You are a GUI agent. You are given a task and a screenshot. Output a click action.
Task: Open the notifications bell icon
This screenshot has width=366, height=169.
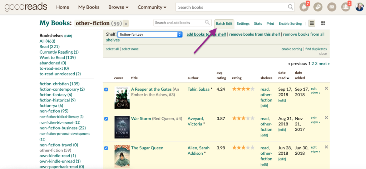(x=304, y=7)
